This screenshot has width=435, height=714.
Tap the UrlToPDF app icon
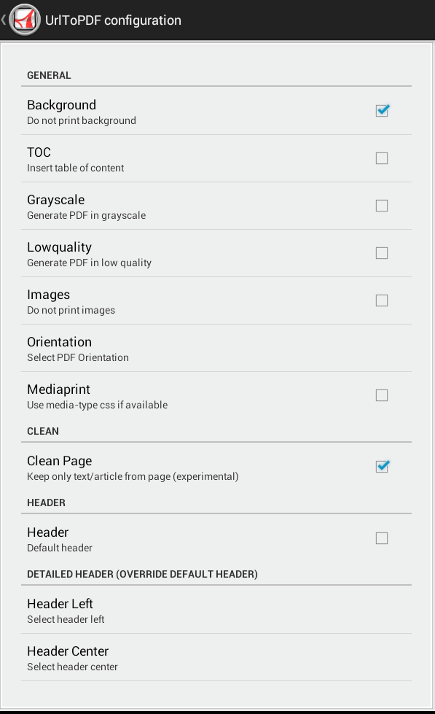25,20
